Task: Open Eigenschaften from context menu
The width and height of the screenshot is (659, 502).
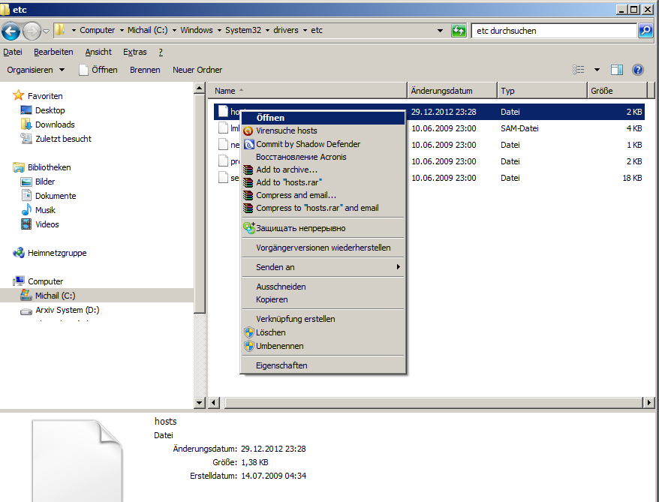Action: pyautogui.click(x=323, y=365)
